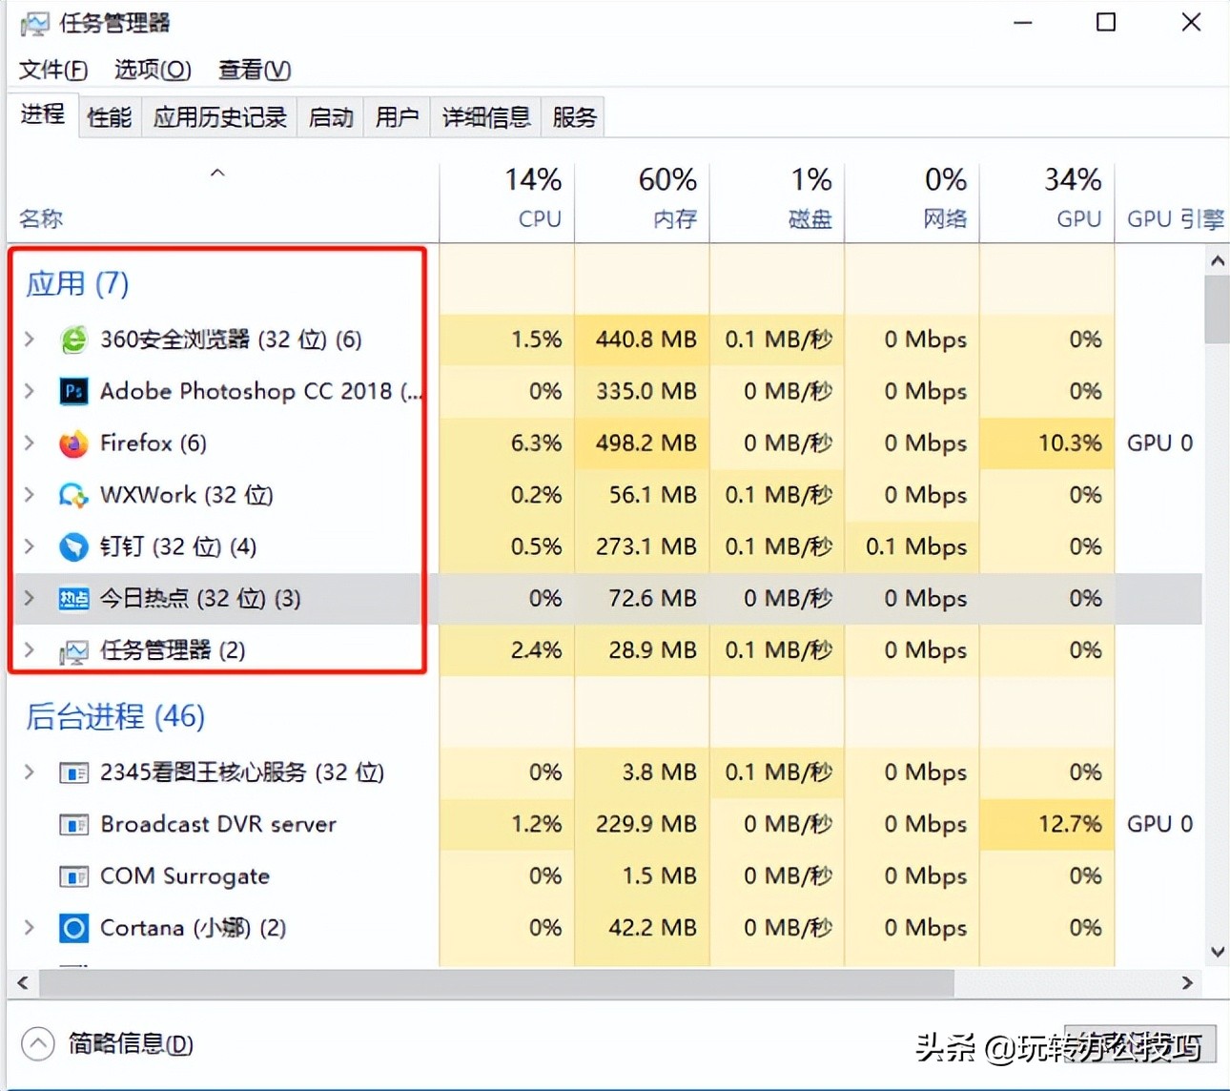Switch to the 启动 tab
Viewport: 1230px width, 1091px height.
coord(329,116)
